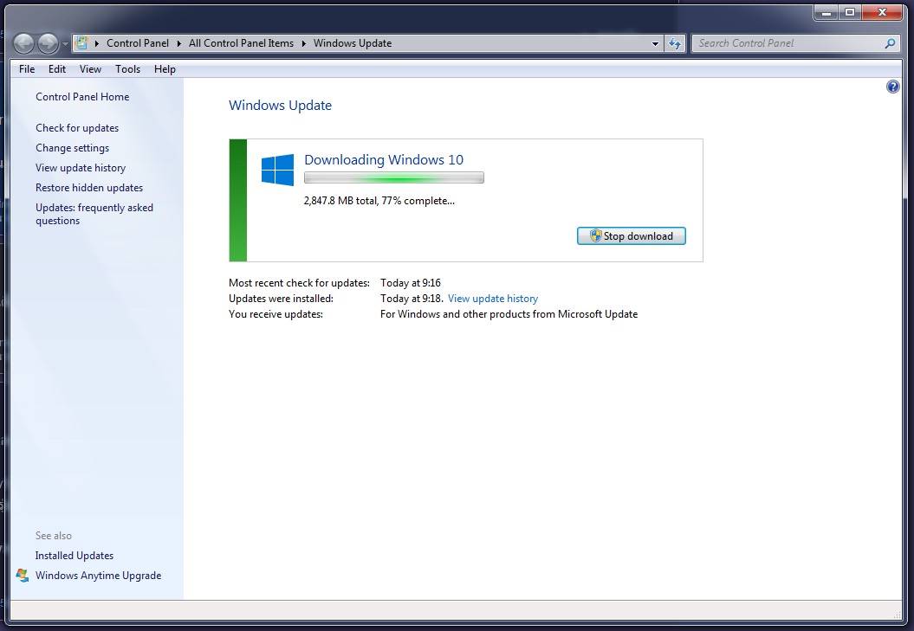Click Restore hidden updates link
Viewport: 914px width, 631px height.
click(89, 188)
